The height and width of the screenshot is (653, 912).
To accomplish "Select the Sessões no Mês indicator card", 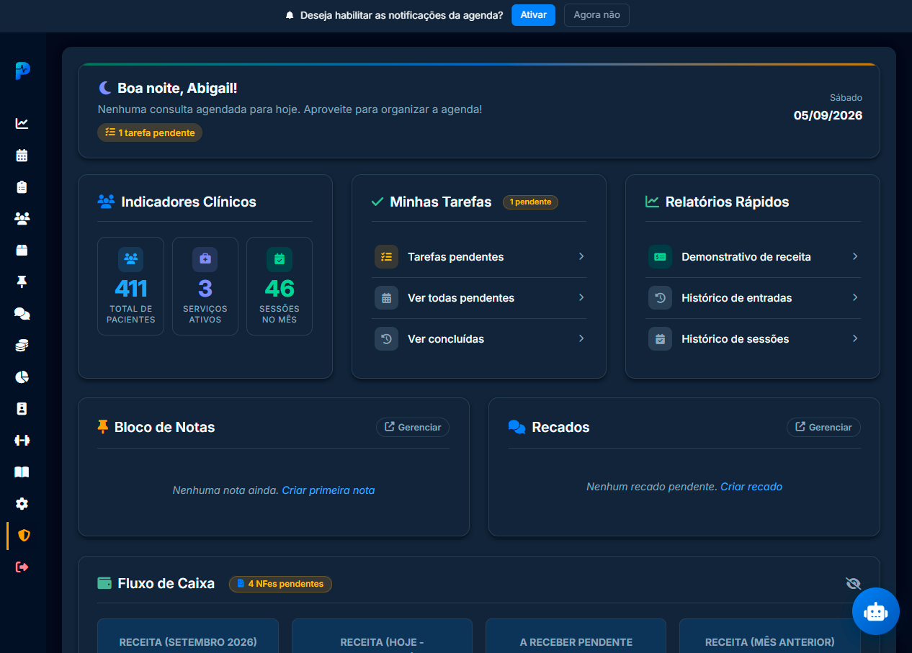I will click(280, 287).
